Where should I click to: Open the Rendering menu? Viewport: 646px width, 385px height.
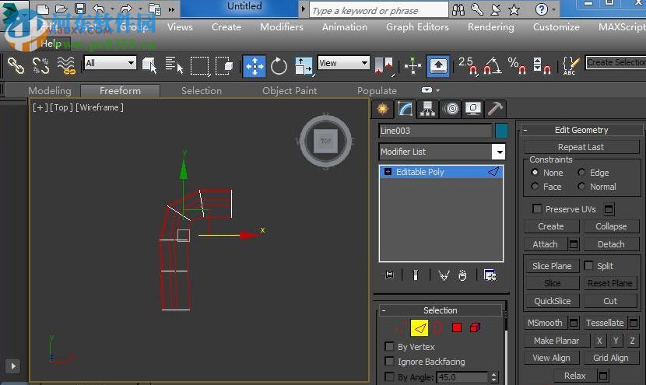pos(490,26)
